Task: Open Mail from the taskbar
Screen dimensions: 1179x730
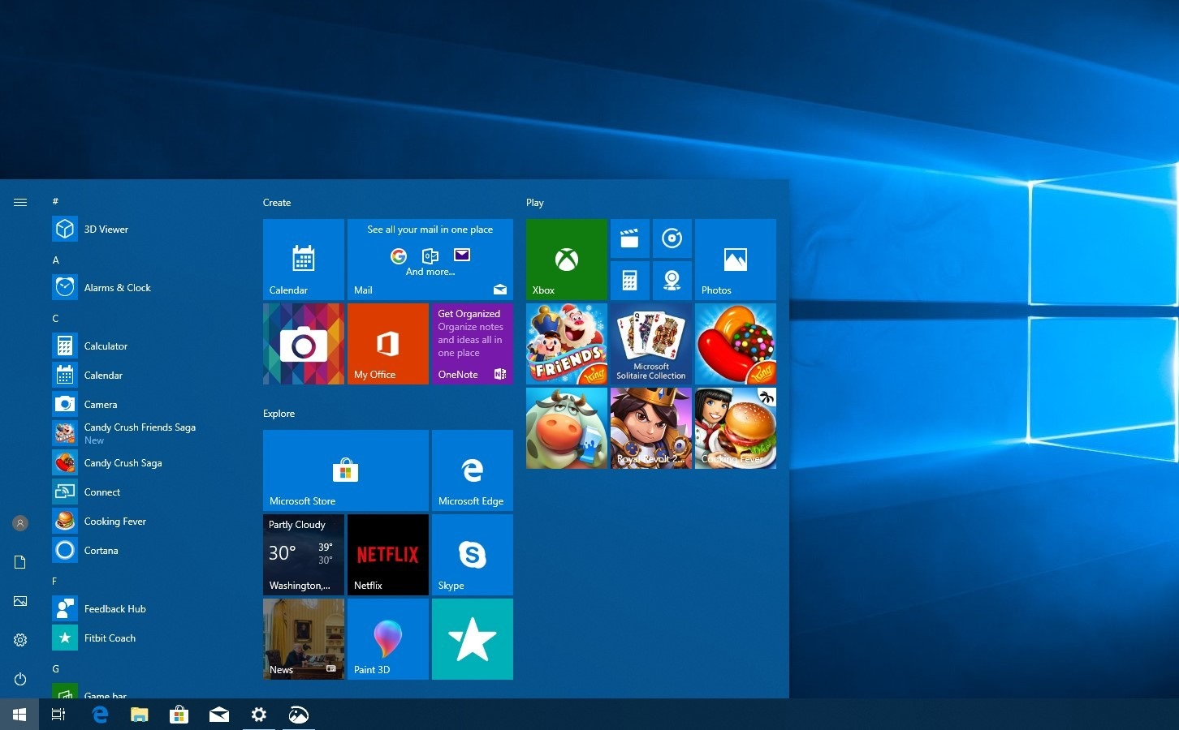Action: 218,715
